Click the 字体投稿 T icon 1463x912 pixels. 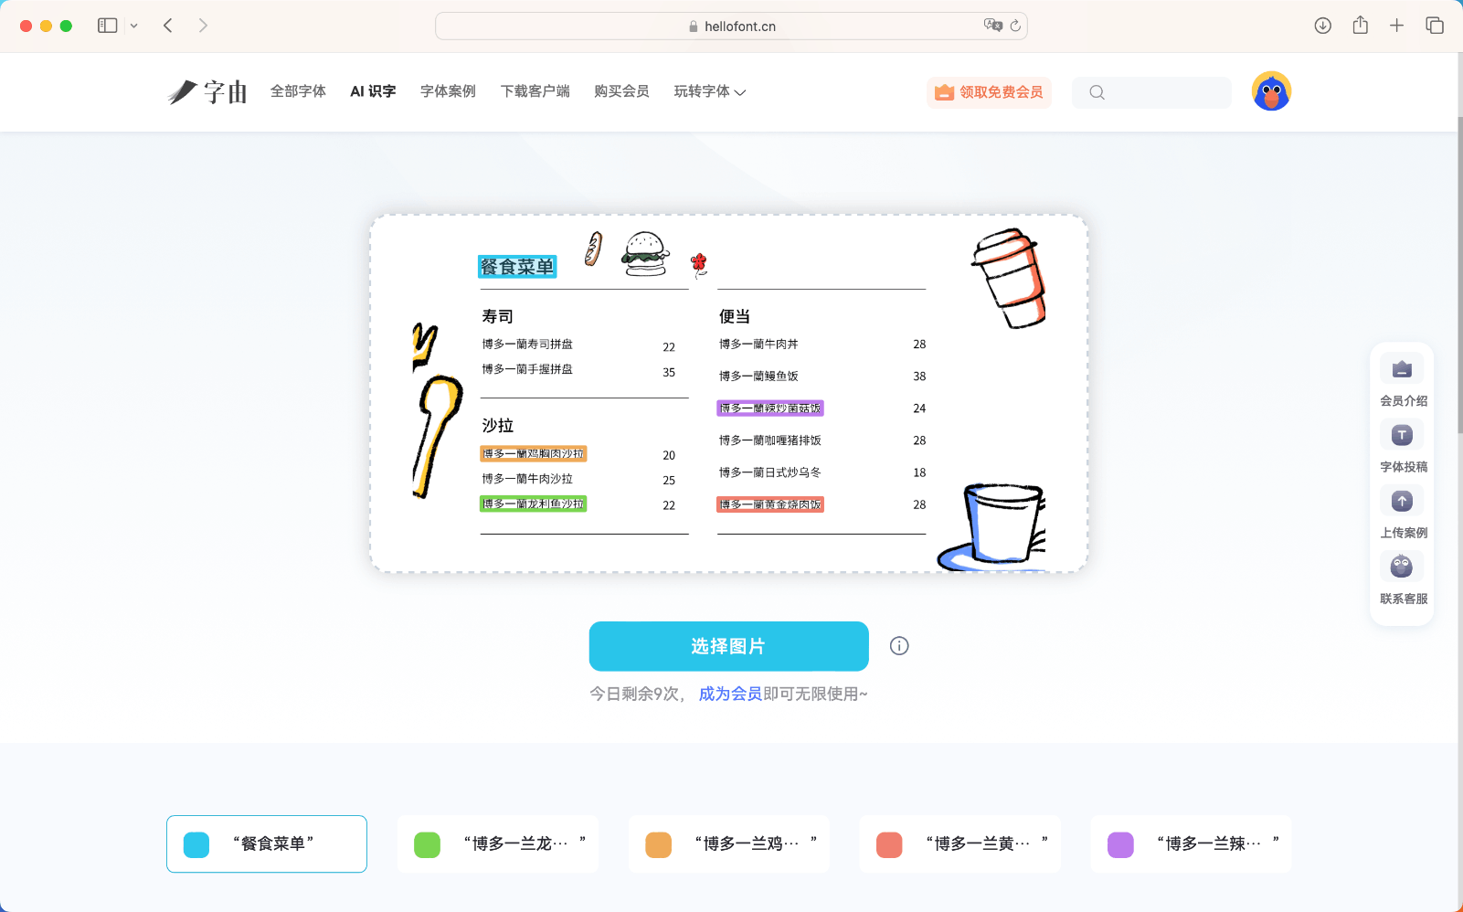(x=1402, y=435)
